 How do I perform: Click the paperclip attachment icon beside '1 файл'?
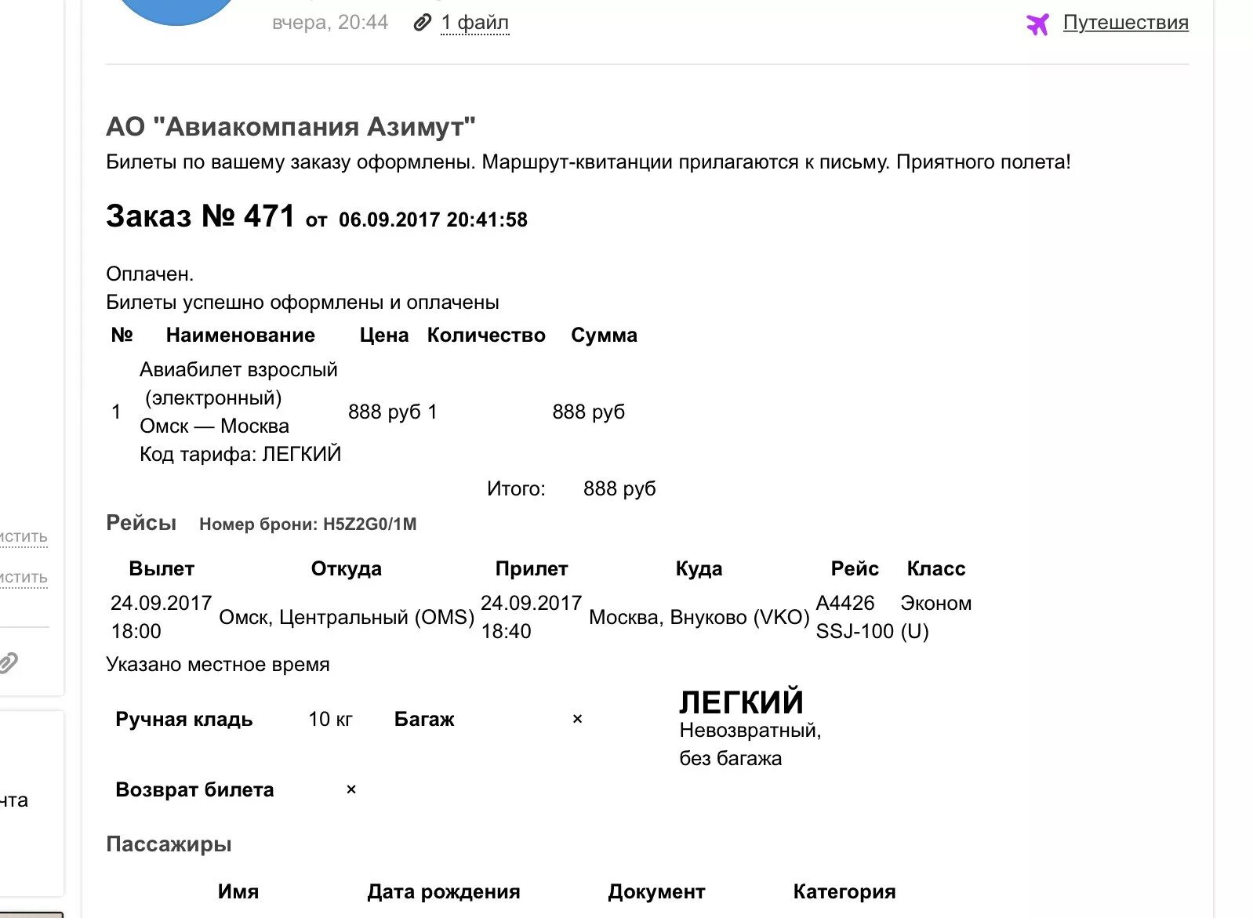pyautogui.click(x=423, y=23)
